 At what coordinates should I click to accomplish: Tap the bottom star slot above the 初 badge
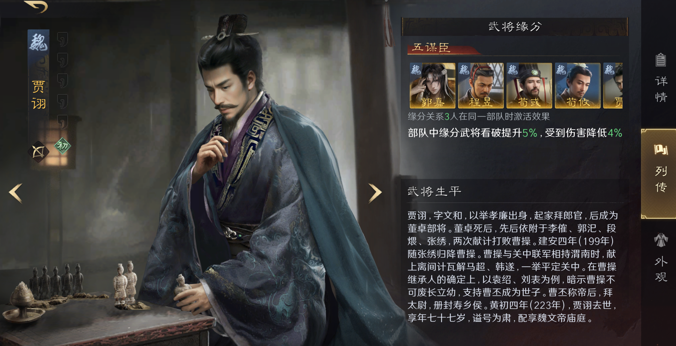(x=63, y=122)
